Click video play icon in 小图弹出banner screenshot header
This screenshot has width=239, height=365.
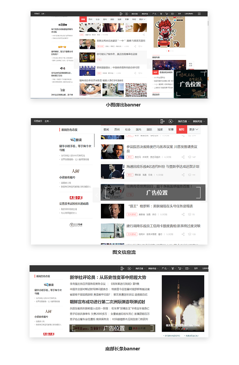pyautogui.click(x=127, y=14)
